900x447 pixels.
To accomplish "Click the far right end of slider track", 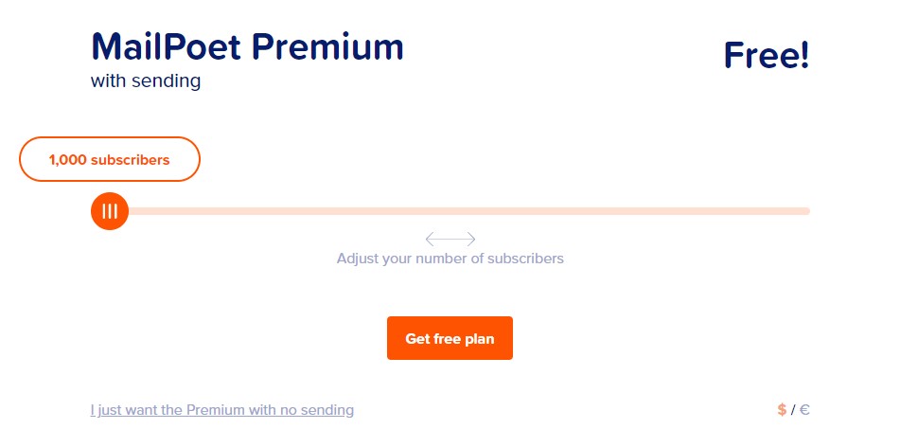I will tap(805, 211).
